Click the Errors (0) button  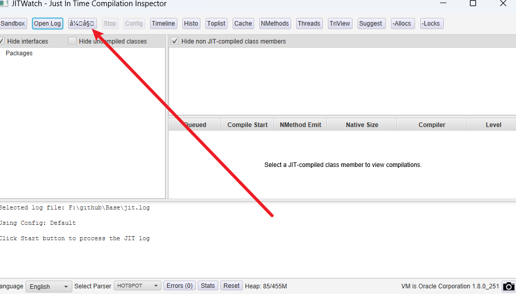(179, 286)
